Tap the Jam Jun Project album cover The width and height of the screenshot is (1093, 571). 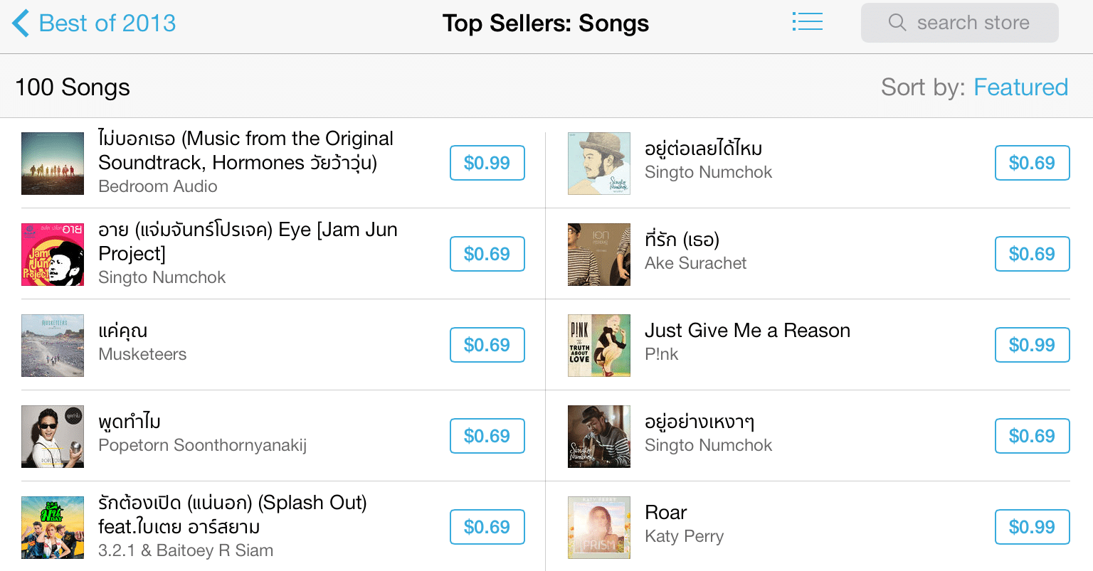pos(53,255)
